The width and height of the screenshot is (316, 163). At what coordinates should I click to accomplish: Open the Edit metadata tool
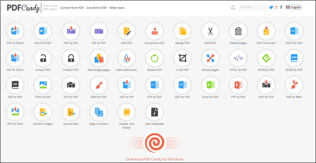pyautogui.click(x=154, y=112)
